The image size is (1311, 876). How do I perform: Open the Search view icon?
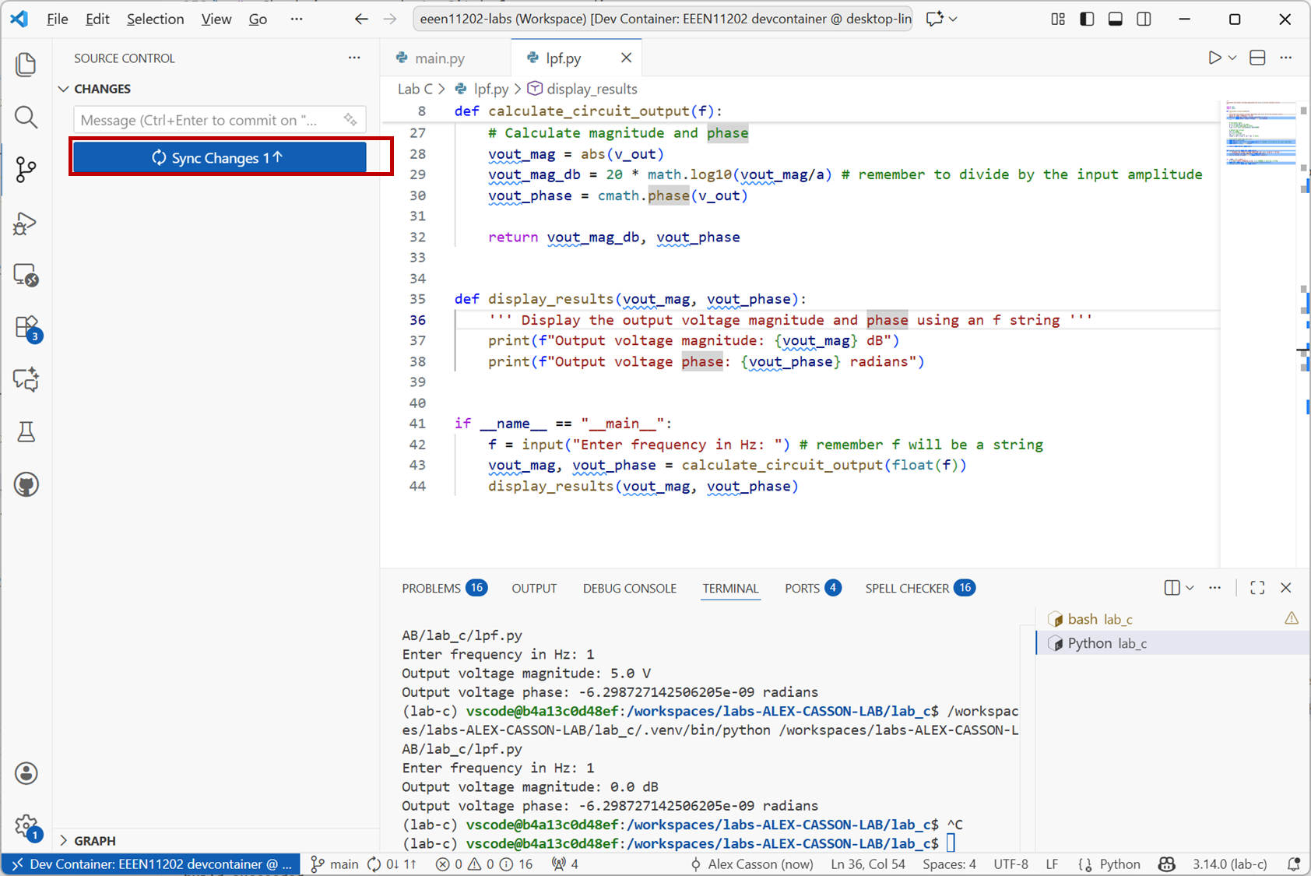coord(26,118)
